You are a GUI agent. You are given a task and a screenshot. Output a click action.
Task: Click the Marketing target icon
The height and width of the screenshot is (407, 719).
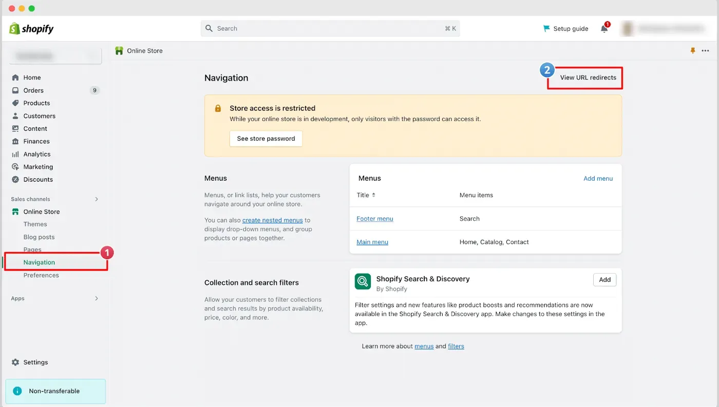pos(15,167)
